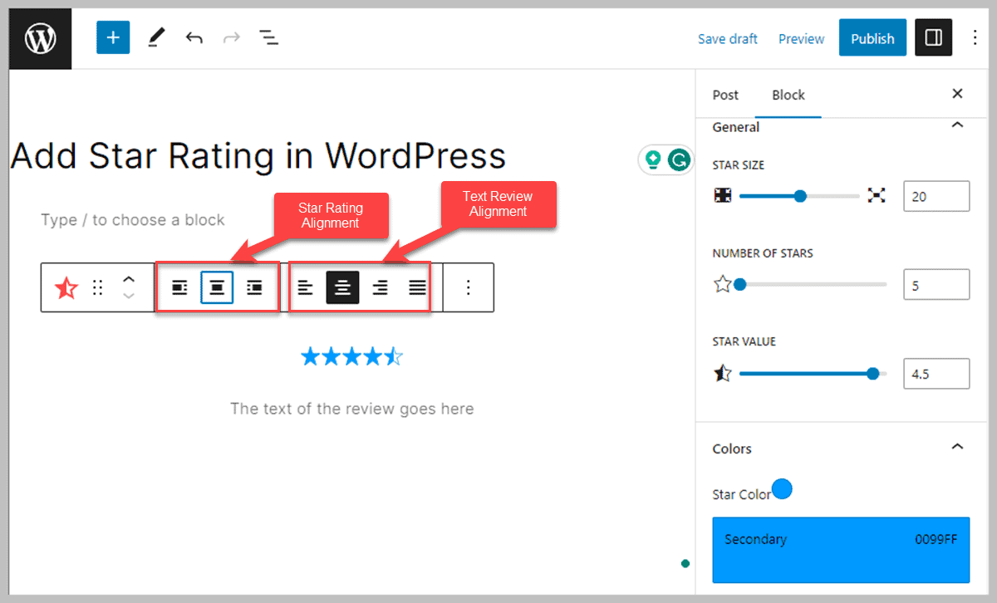
Task: Open the block toolbar options menu
Action: [x=468, y=287]
